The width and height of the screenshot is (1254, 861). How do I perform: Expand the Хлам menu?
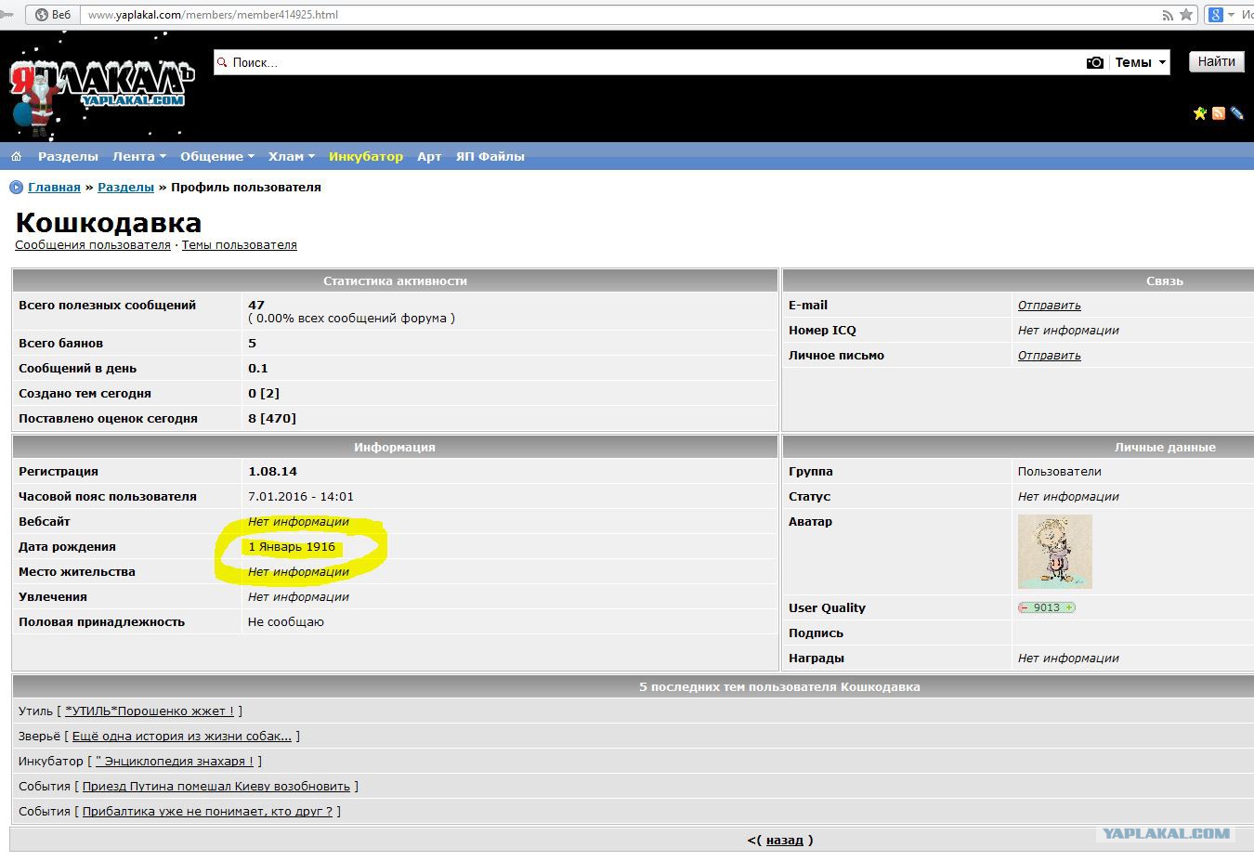point(291,156)
